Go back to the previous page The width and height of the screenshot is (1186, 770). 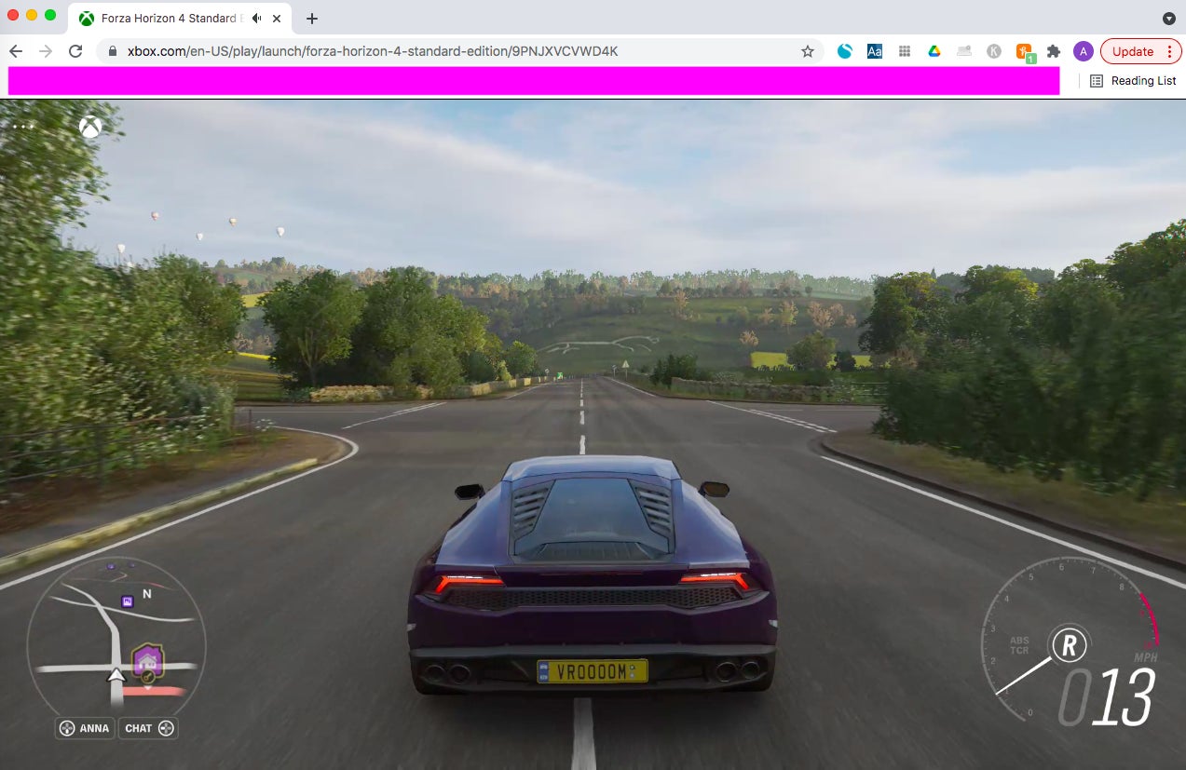(16, 51)
